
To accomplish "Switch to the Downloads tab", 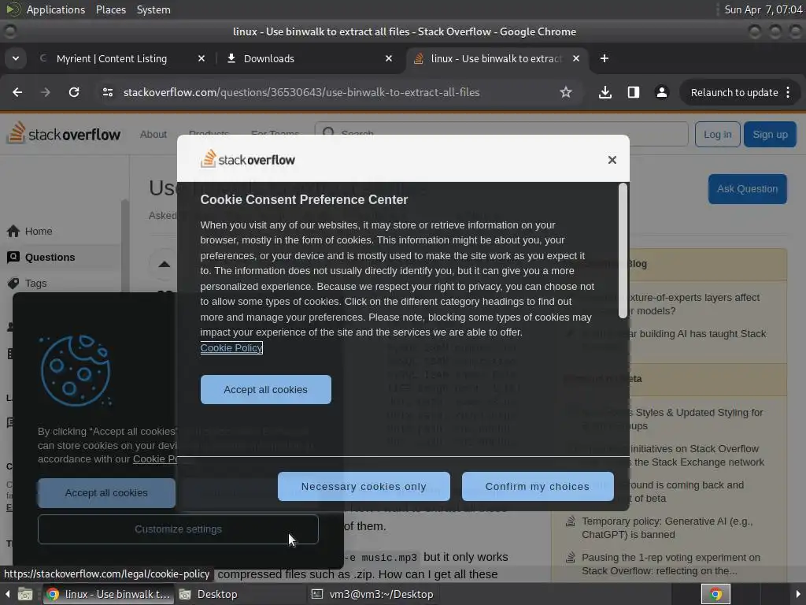I will (x=269, y=58).
